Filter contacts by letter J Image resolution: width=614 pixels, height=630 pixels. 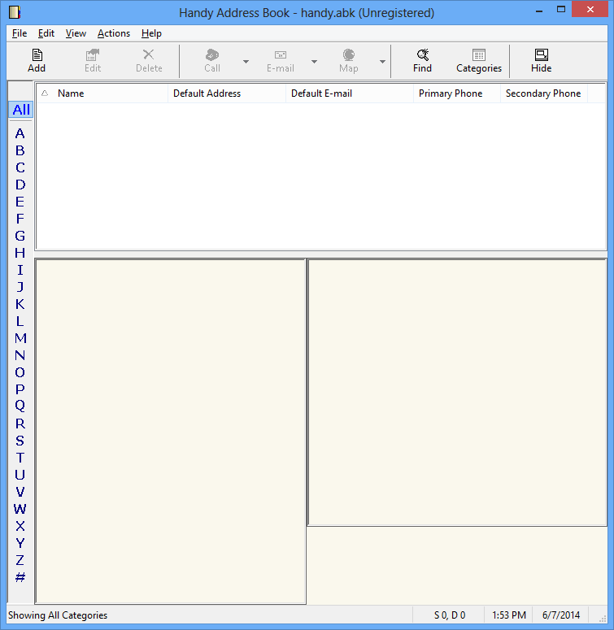pyautogui.click(x=20, y=287)
